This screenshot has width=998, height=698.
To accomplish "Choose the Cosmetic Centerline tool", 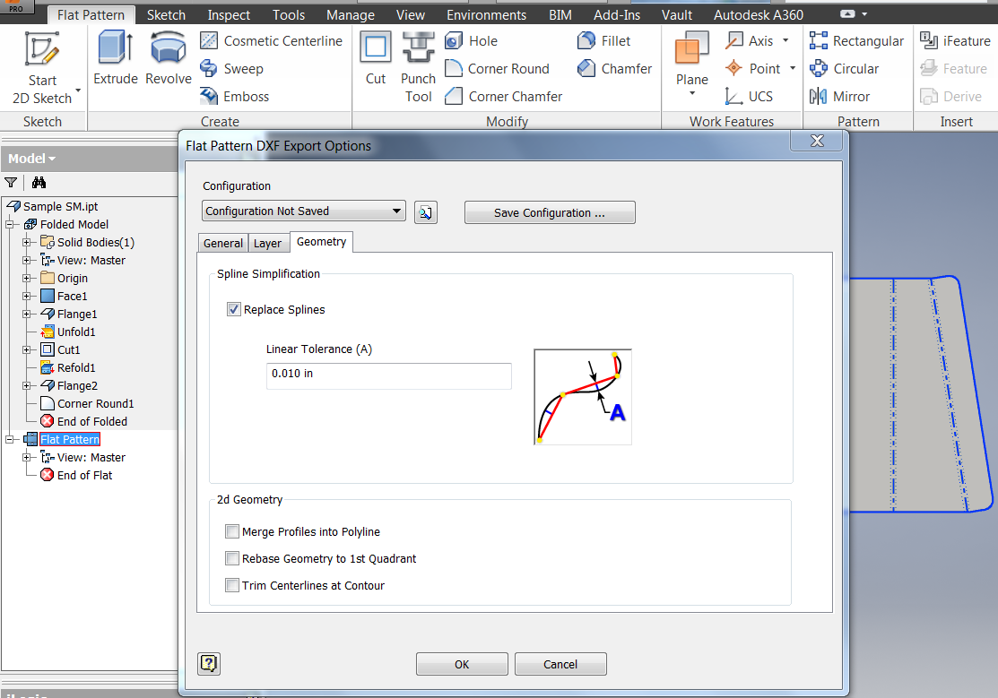I will point(271,40).
